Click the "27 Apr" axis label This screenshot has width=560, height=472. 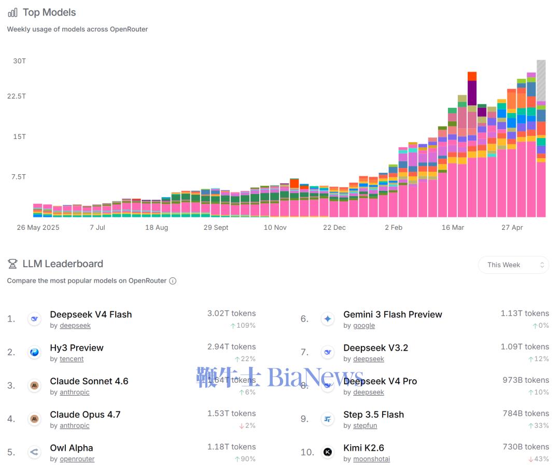click(x=512, y=228)
